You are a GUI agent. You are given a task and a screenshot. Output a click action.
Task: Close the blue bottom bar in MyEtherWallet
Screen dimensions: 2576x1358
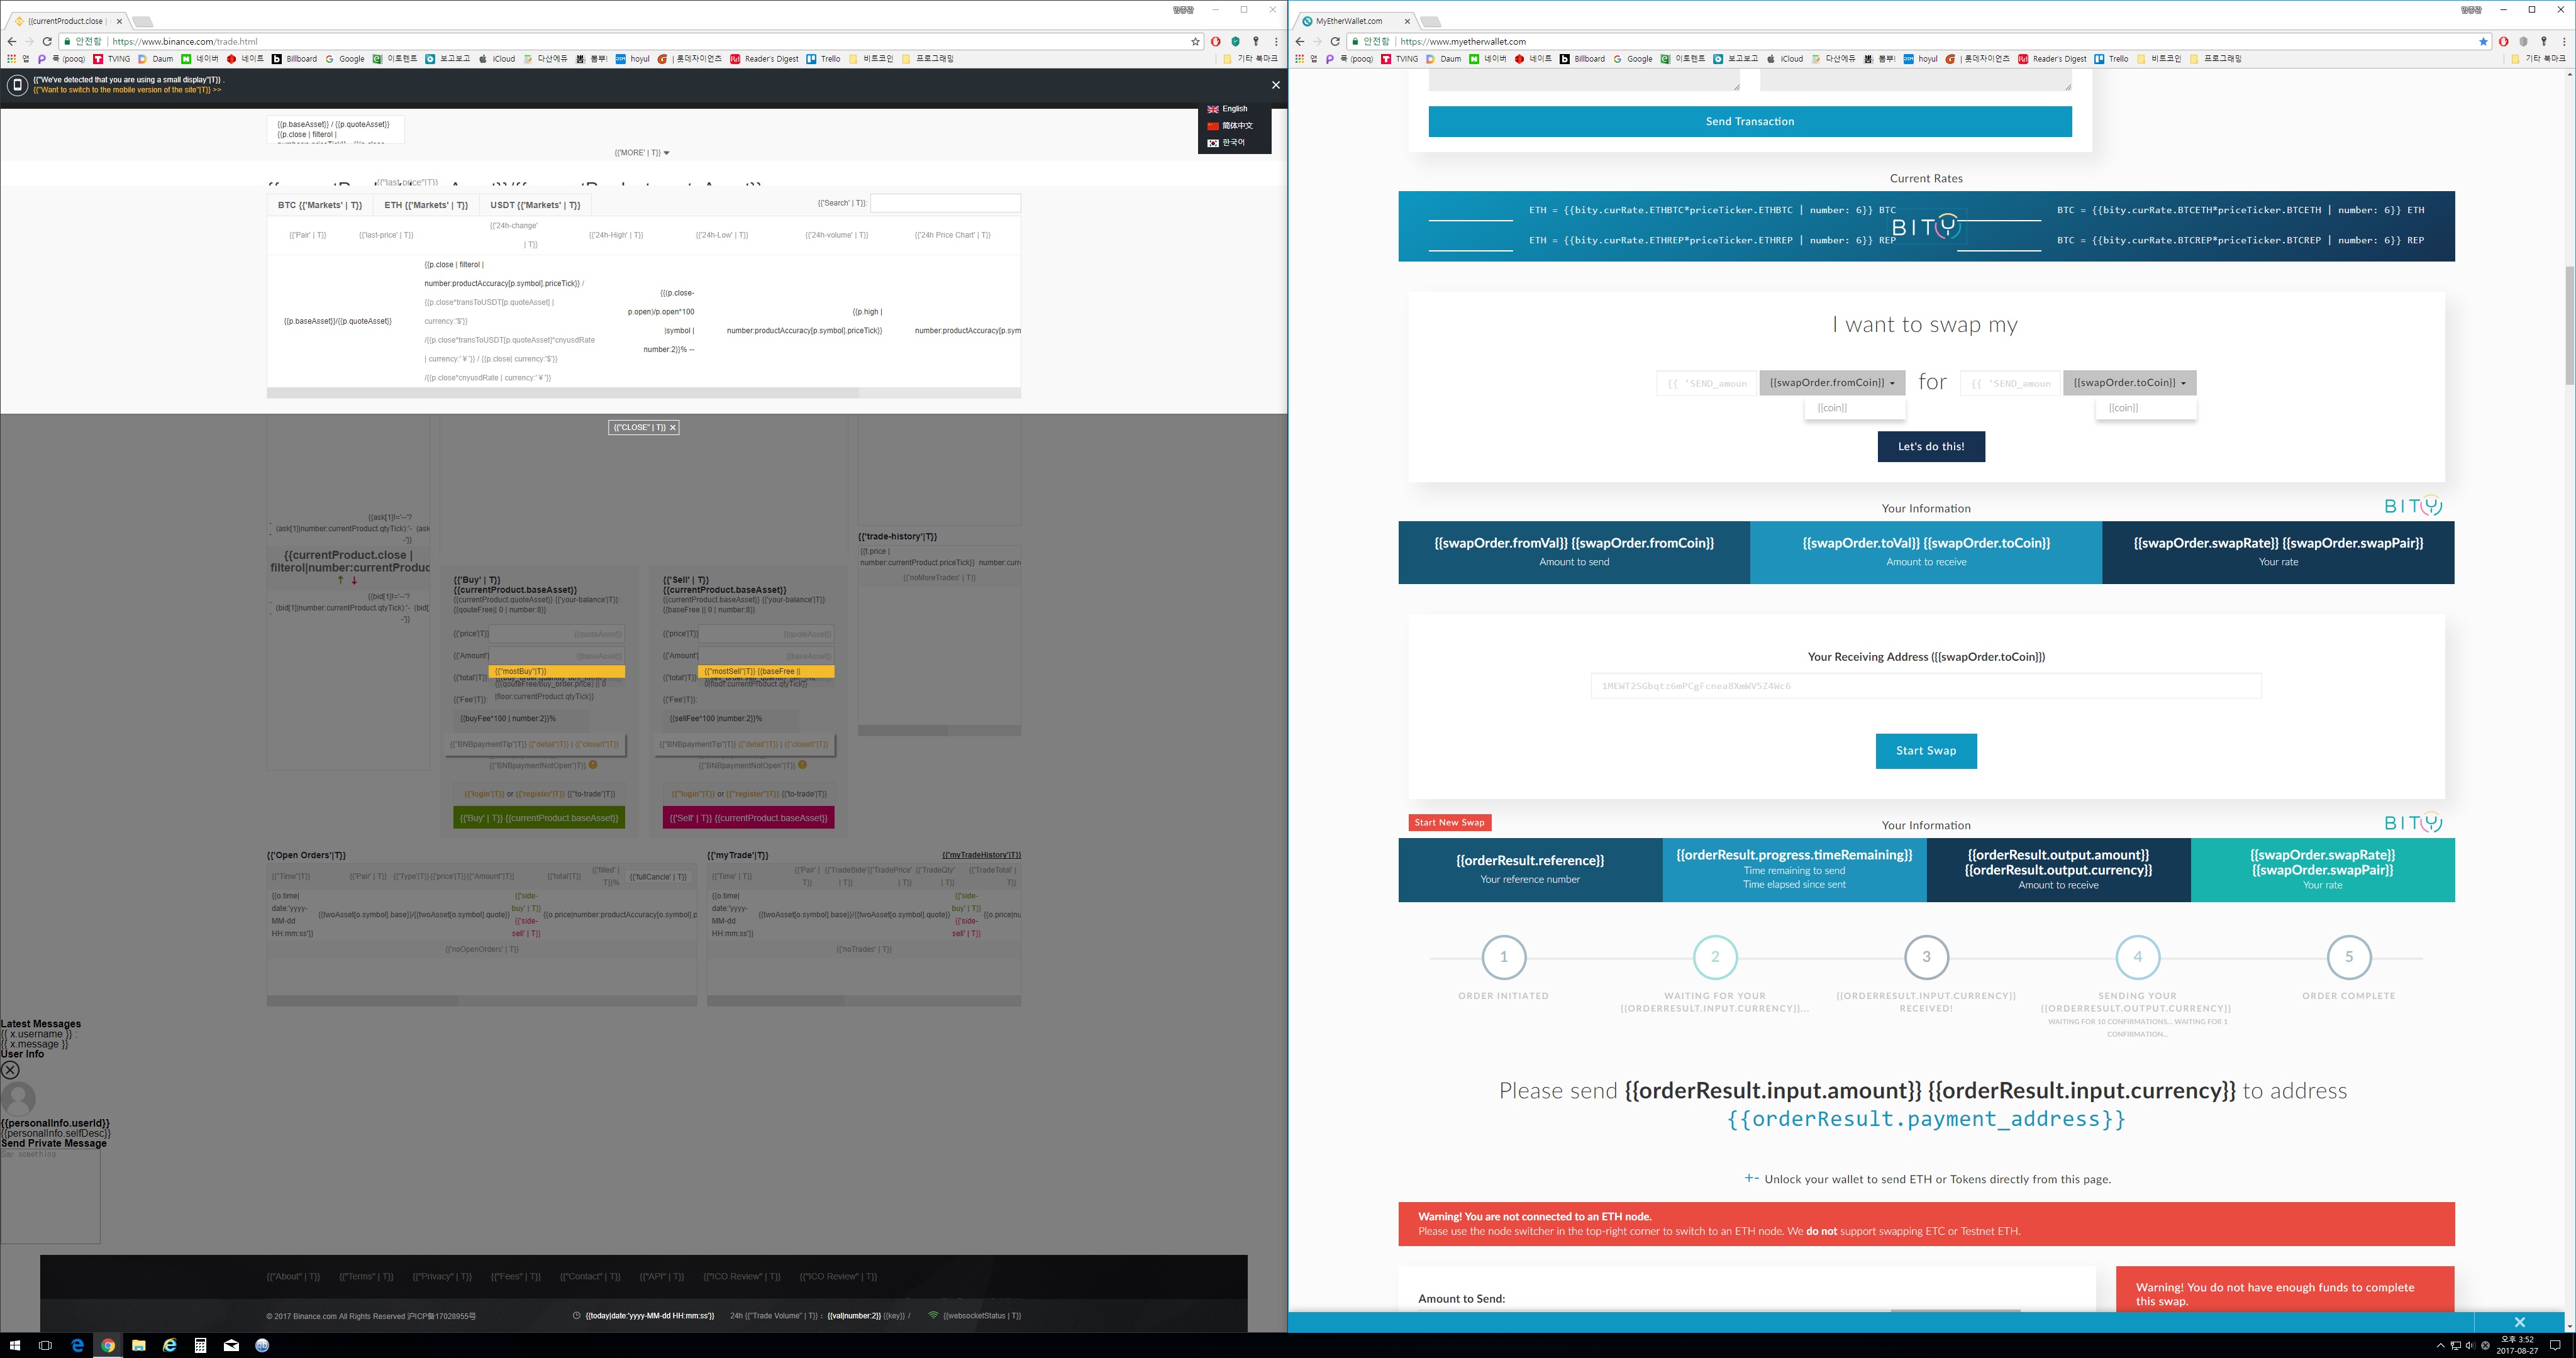2520,1322
